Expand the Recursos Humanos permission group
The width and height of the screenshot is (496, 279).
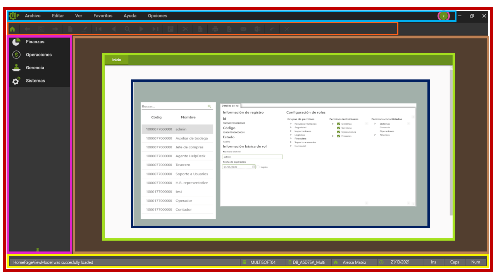click(291, 124)
